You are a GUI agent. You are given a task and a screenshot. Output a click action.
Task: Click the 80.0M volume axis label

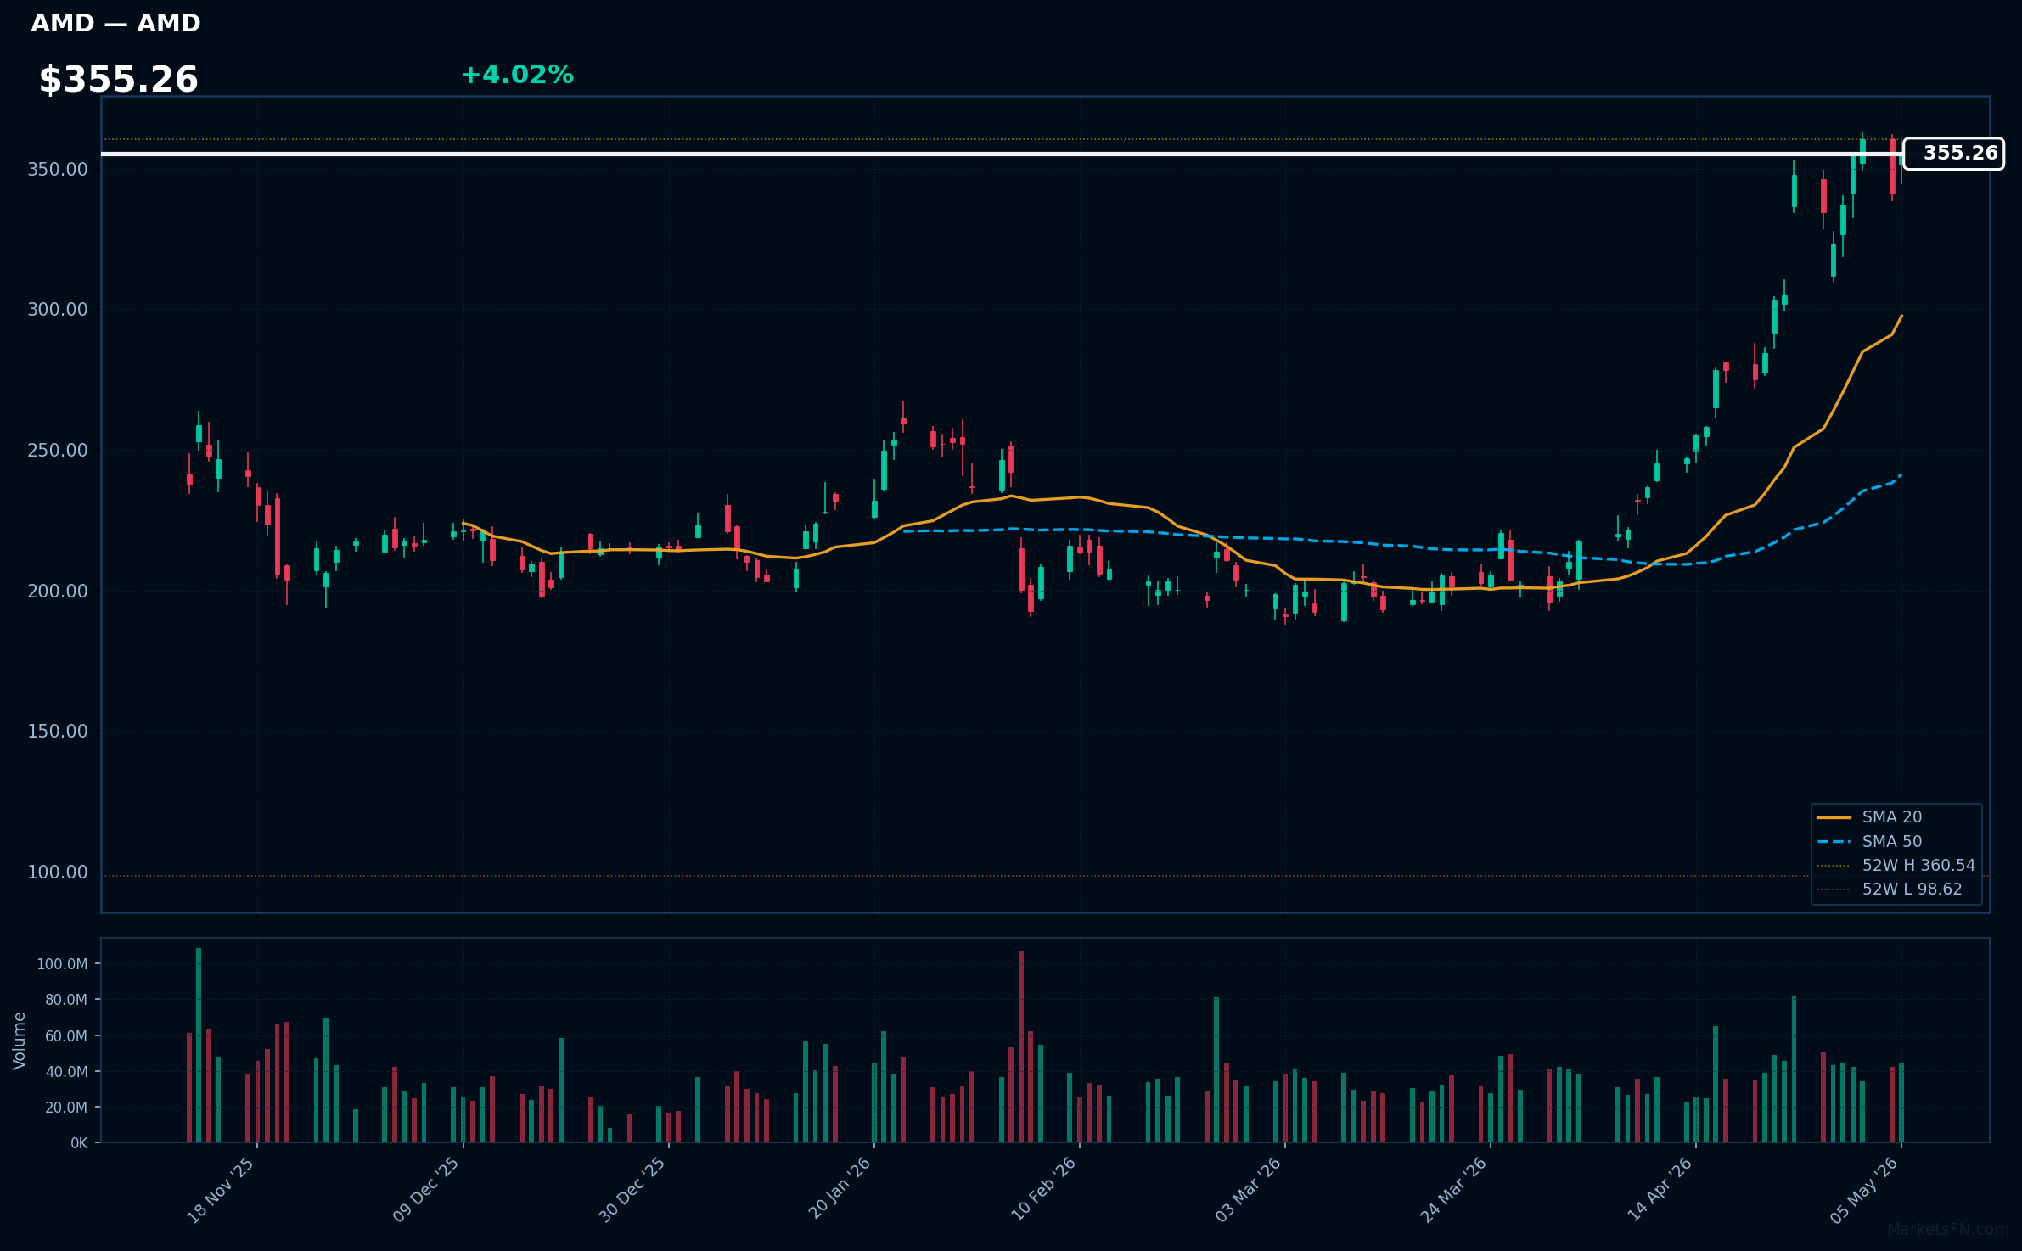(x=66, y=1000)
